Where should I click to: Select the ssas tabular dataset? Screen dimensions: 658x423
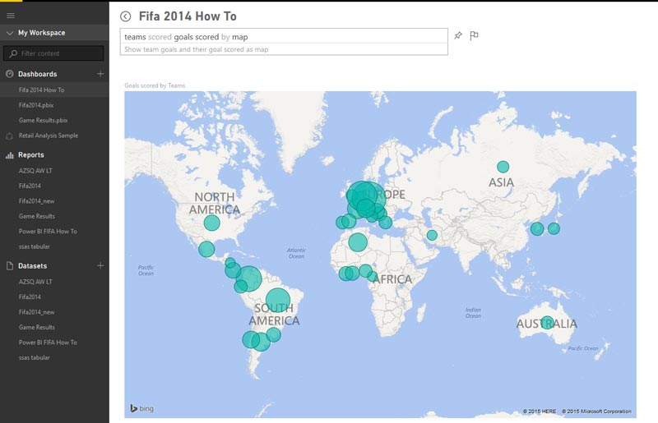(34, 357)
